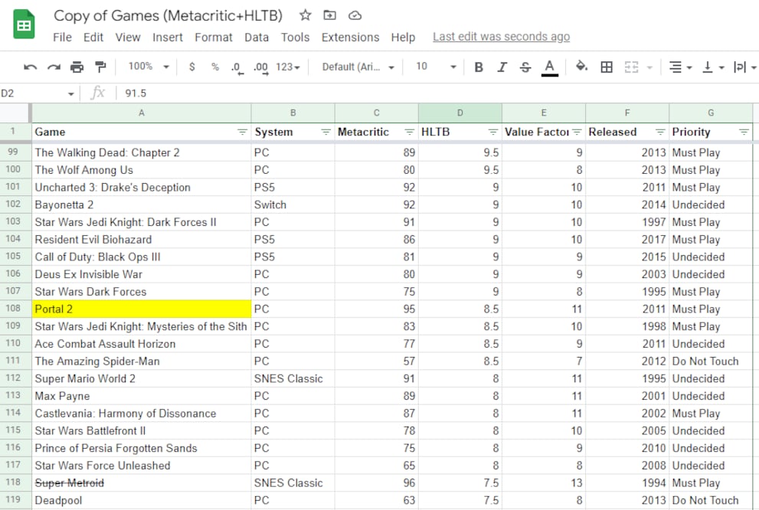Open text wrapping options
The image size is (759, 510).
[x=744, y=67]
